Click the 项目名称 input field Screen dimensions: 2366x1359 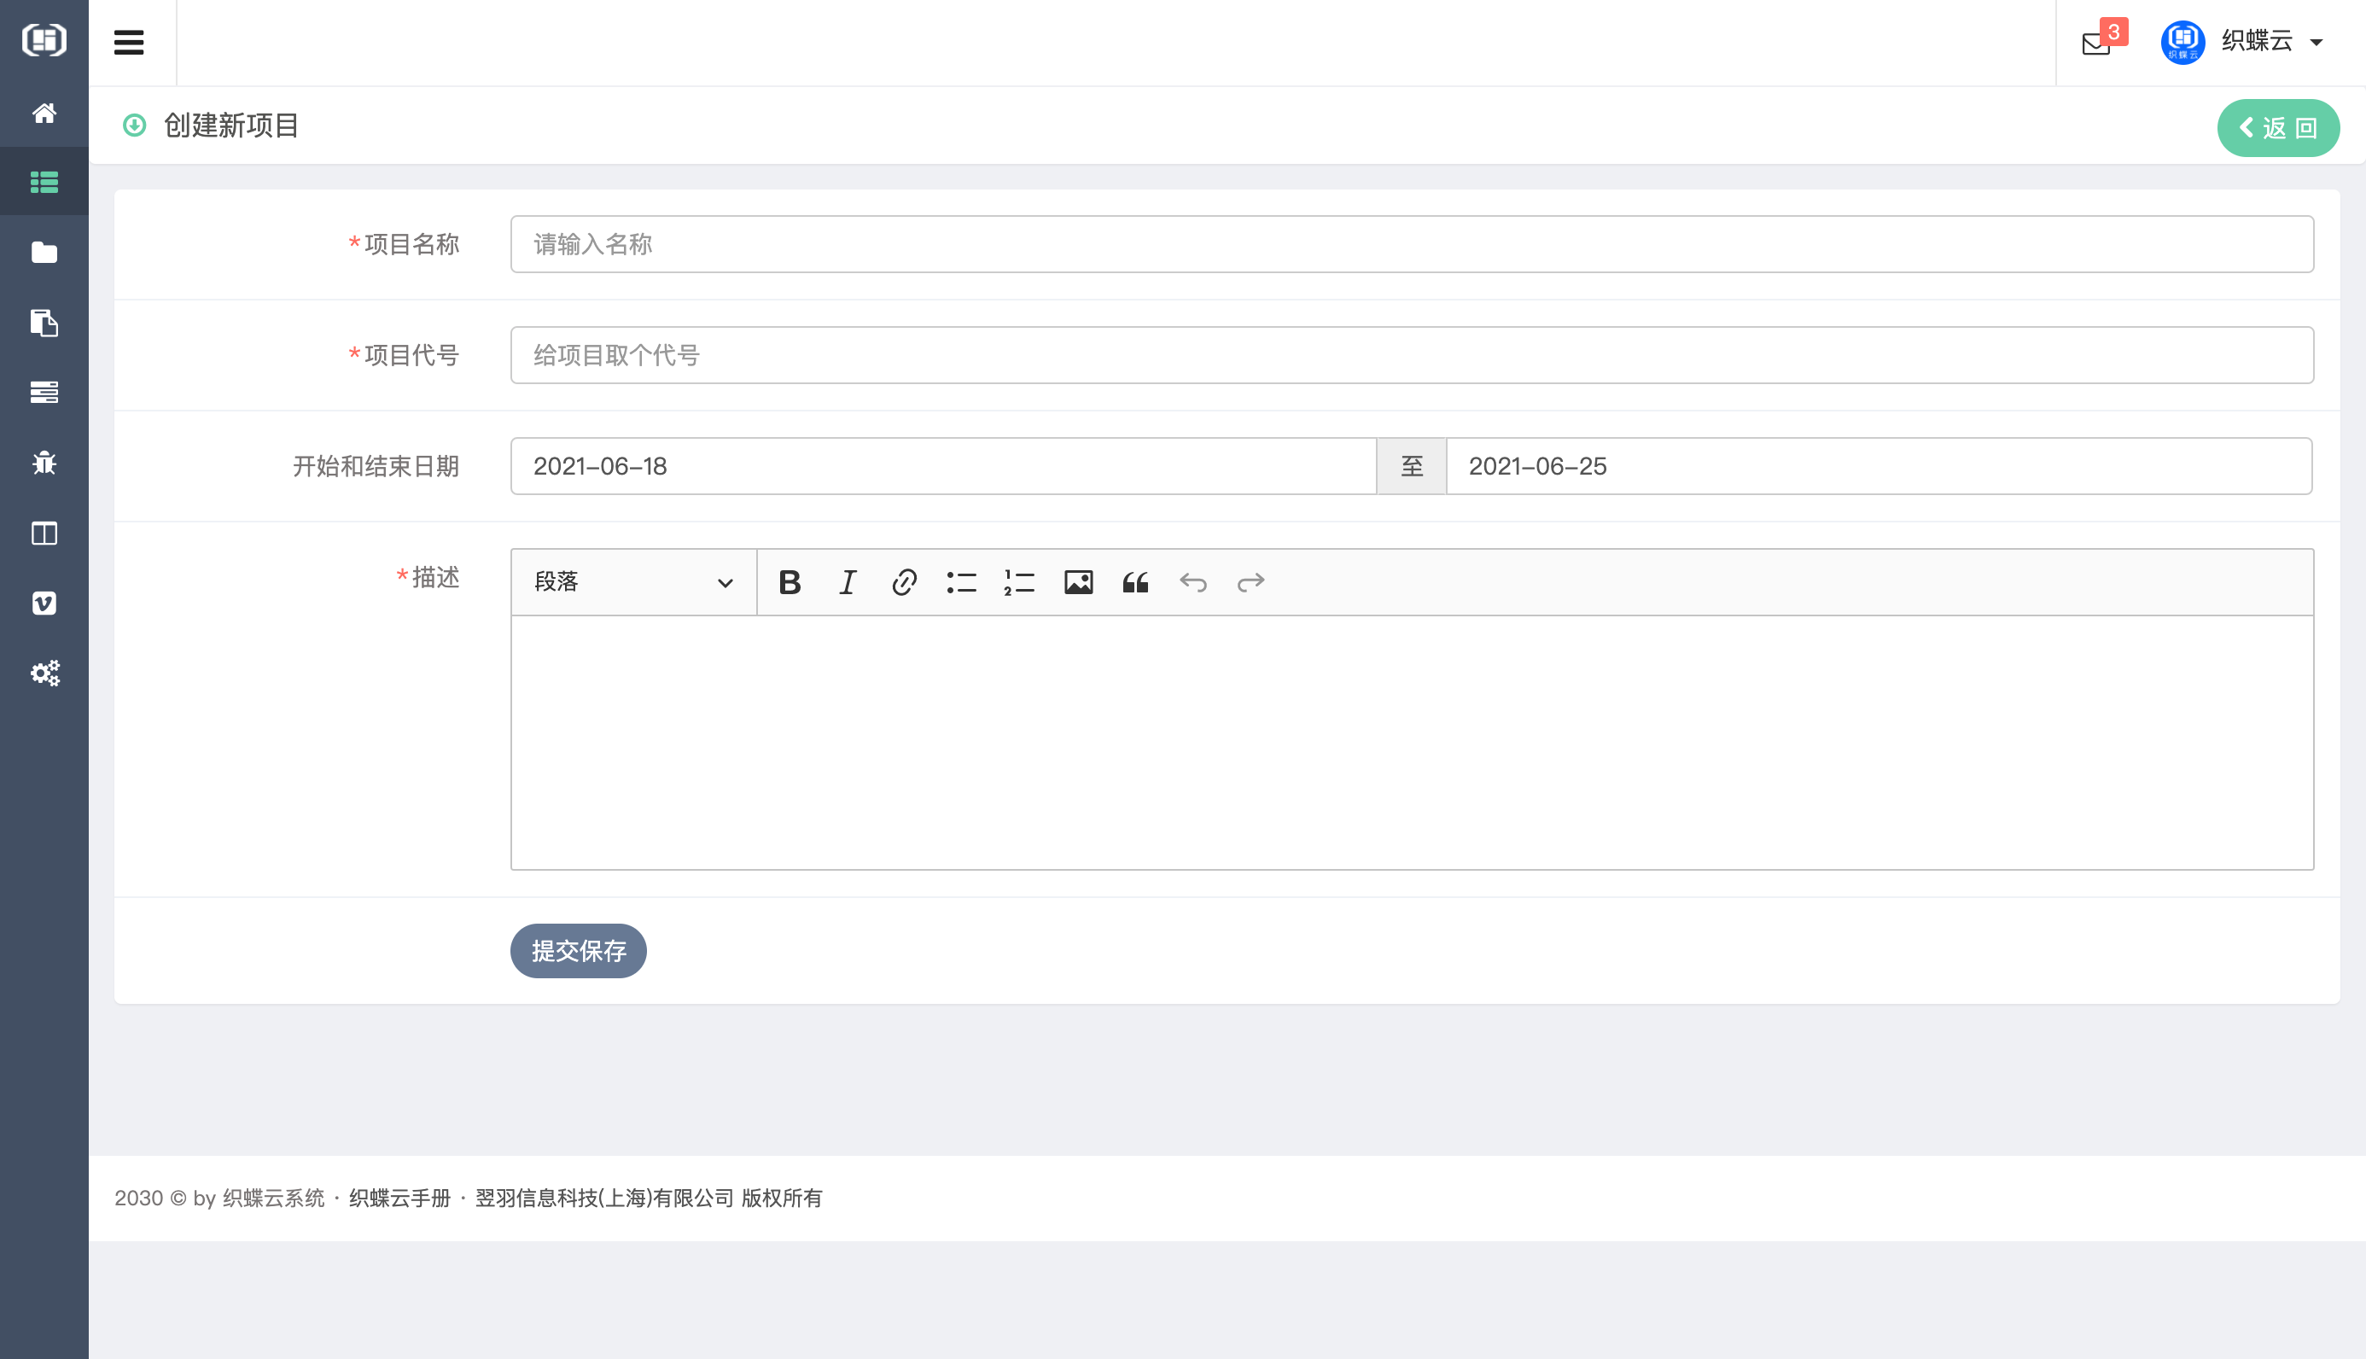[x=1411, y=244]
